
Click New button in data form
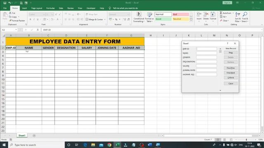231,53
